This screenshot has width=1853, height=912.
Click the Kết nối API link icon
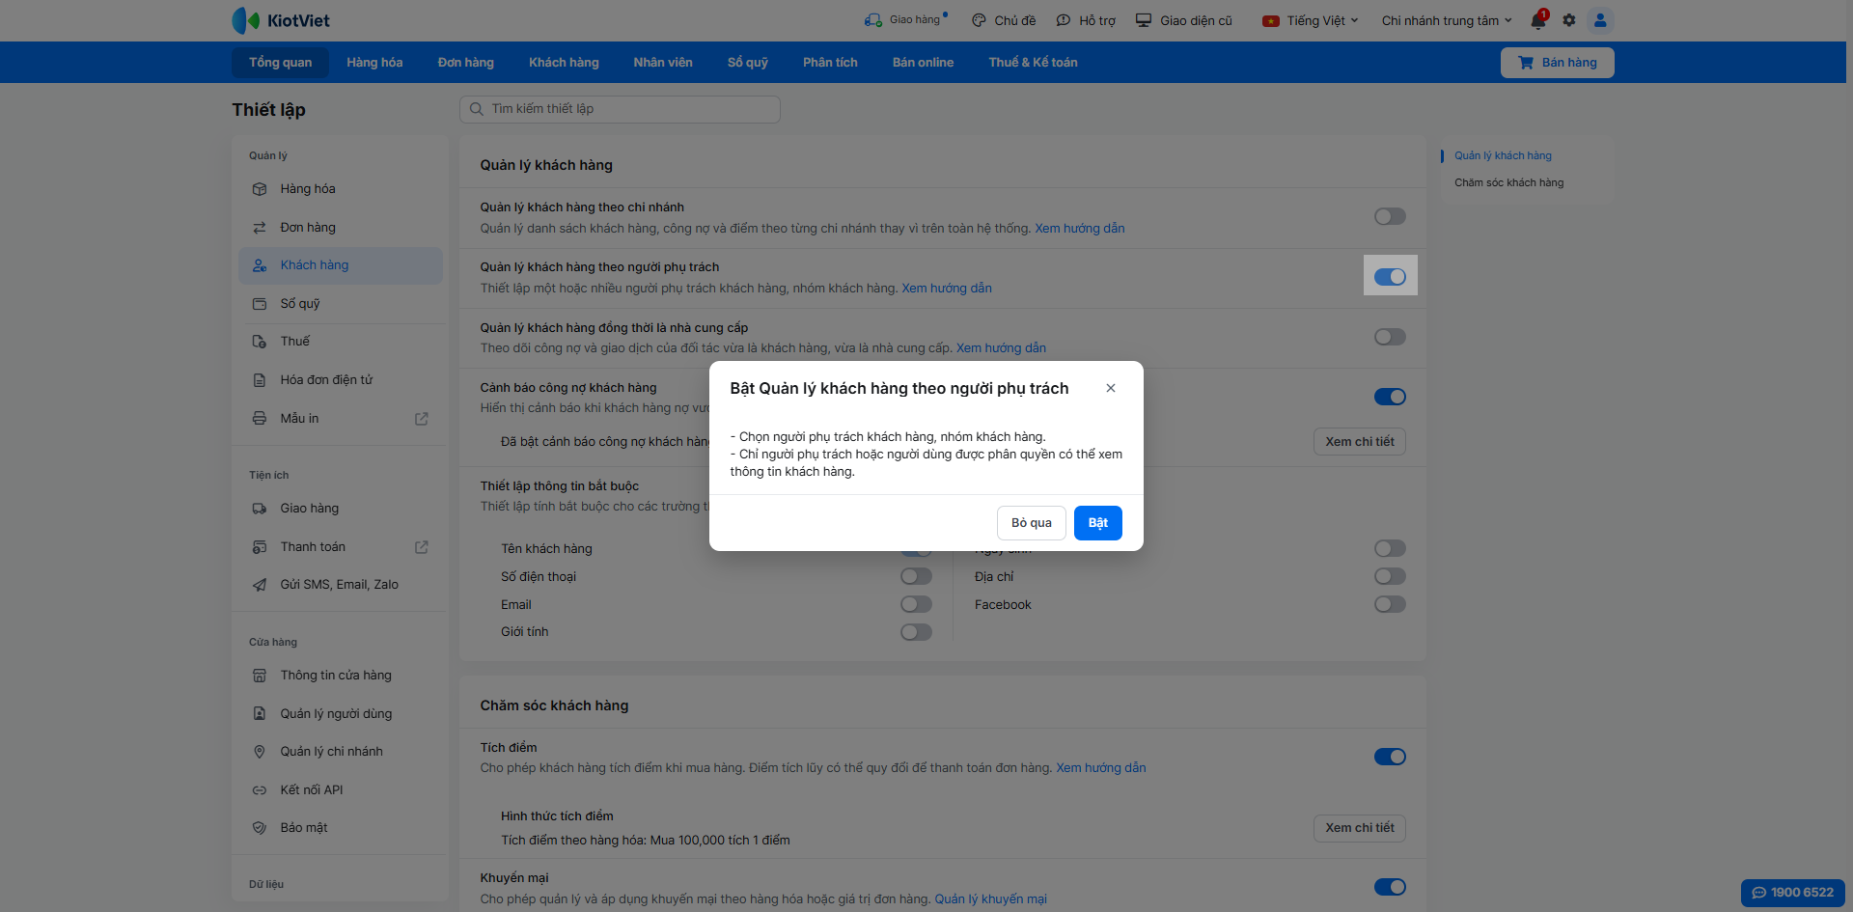260,790
